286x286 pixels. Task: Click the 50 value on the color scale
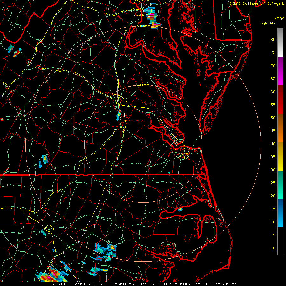tap(273, 118)
